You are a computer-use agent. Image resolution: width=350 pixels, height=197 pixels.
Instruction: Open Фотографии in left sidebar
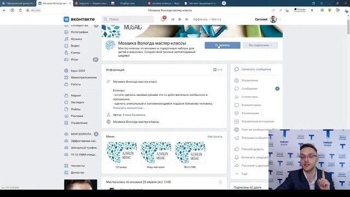(79, 32)
